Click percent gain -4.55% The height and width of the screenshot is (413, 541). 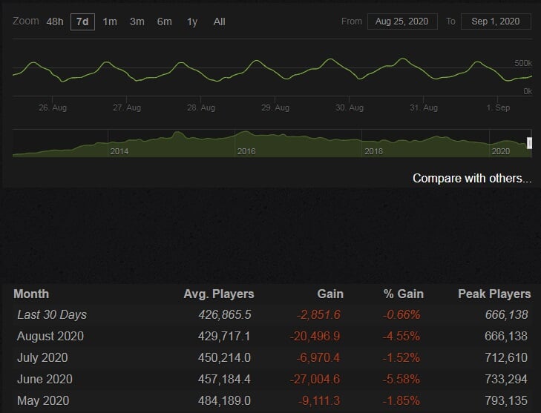point(401,336)
